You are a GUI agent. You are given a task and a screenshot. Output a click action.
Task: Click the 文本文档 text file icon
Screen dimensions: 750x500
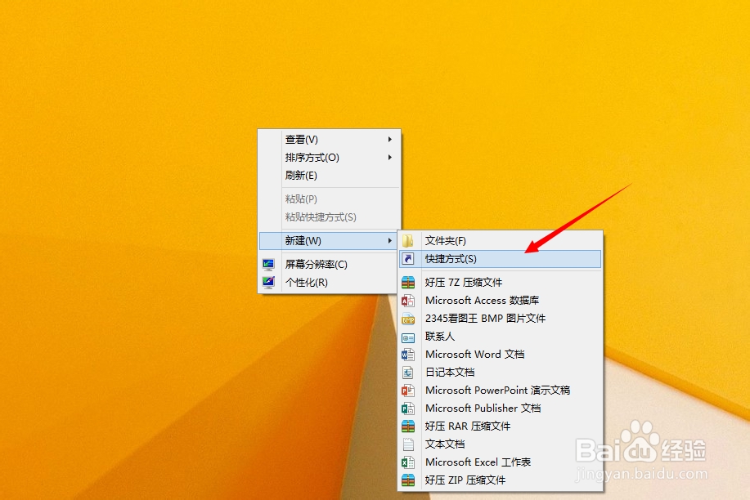tap(410, 444)
